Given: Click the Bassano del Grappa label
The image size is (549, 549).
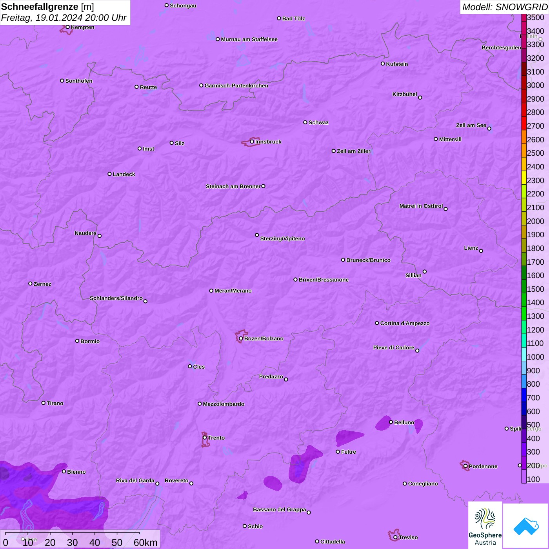Looking at the screenshot, I should (280, 509).
